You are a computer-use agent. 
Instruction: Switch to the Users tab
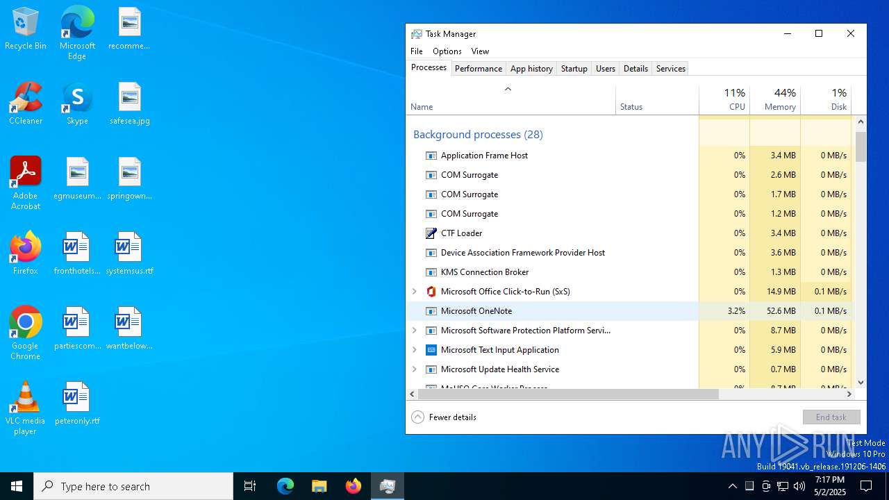pyautogui.click(x=606, y=69)
